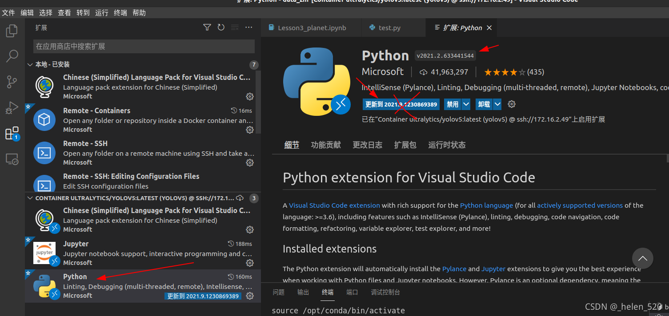Open settings gear for Remote - Containers extension

[x=250, y=130]
